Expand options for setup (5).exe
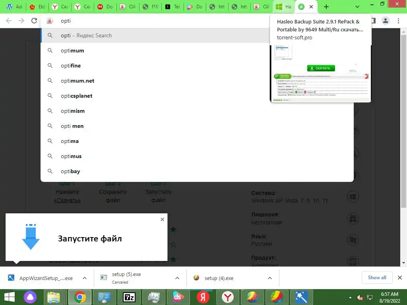Viewport: 407px width, 305px height. [177, 278]
